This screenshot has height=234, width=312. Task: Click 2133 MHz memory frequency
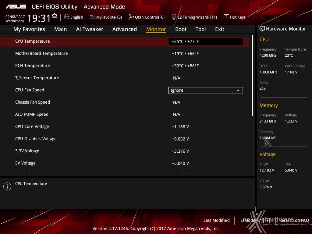coord(268,121)
